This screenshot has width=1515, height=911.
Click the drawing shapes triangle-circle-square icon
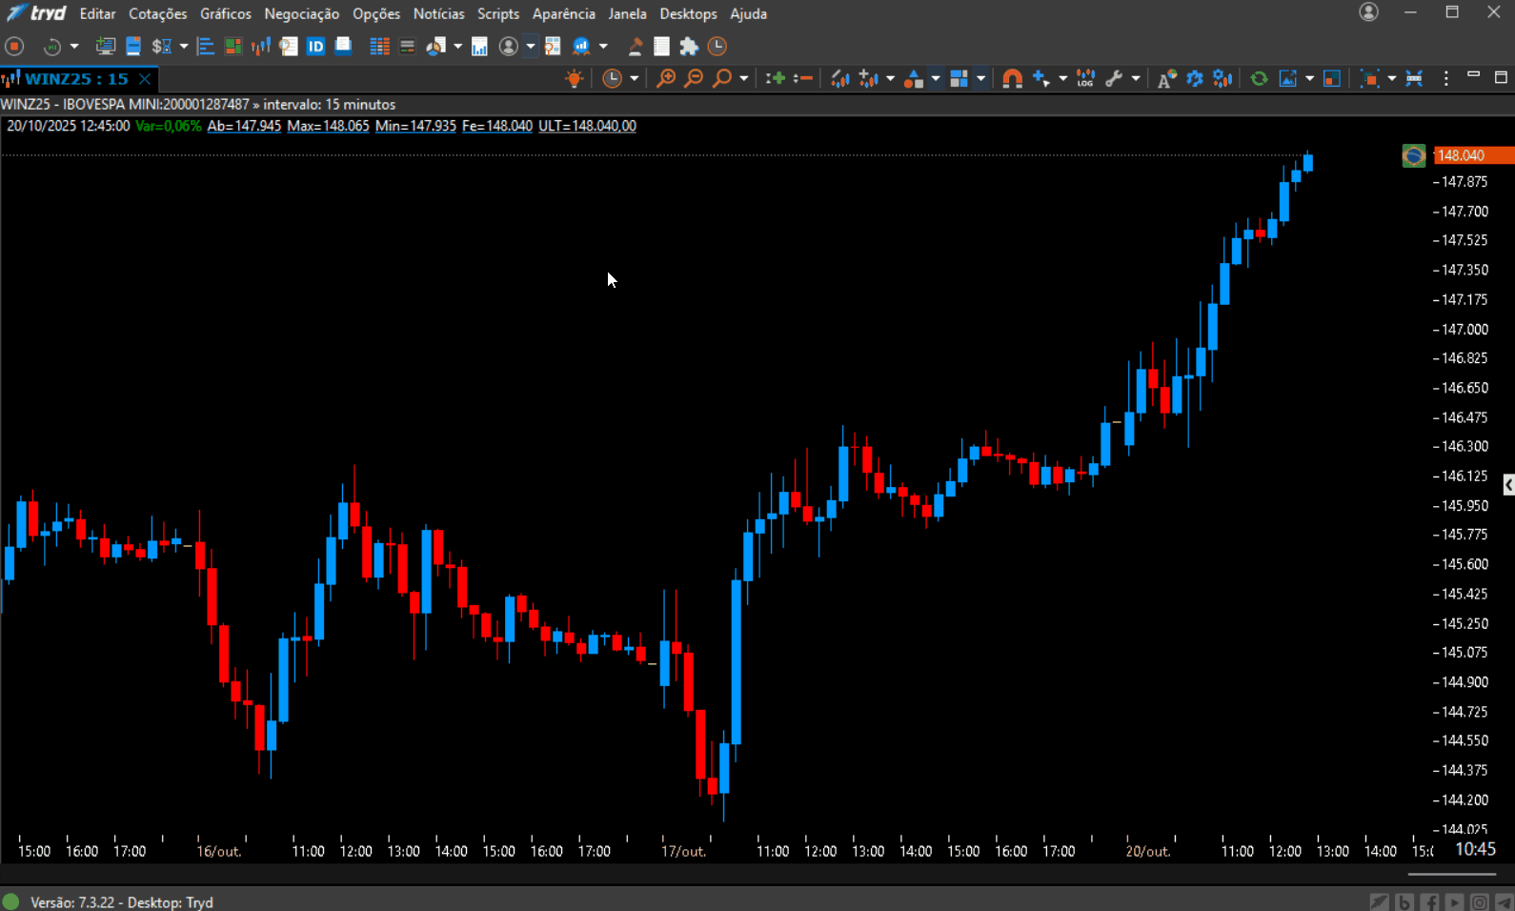pos(914,79)
